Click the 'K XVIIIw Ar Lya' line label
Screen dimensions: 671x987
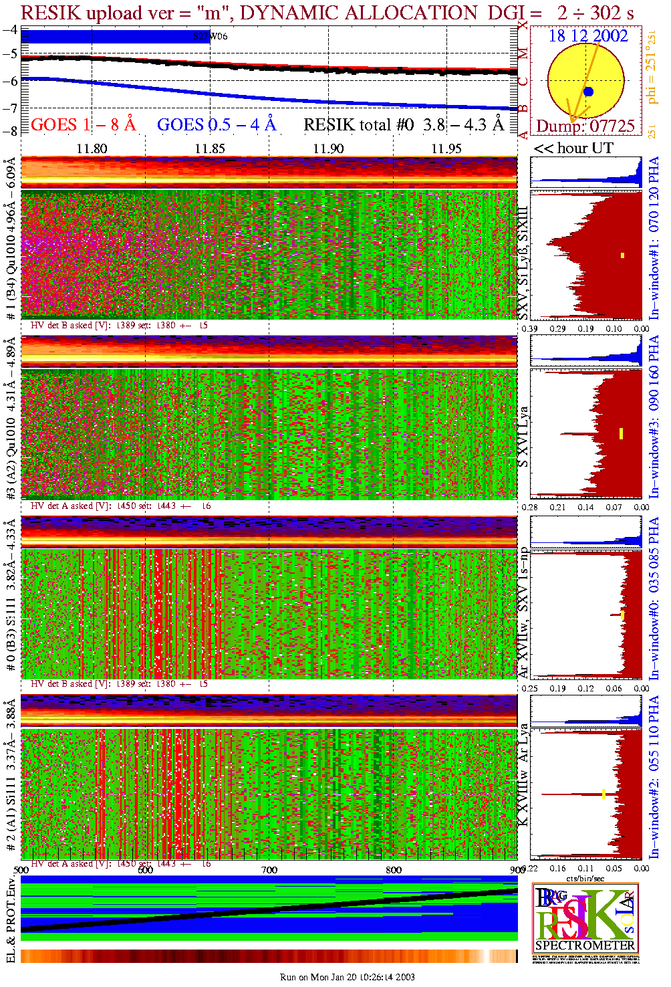pyautogui.click(x=523, y=774)
